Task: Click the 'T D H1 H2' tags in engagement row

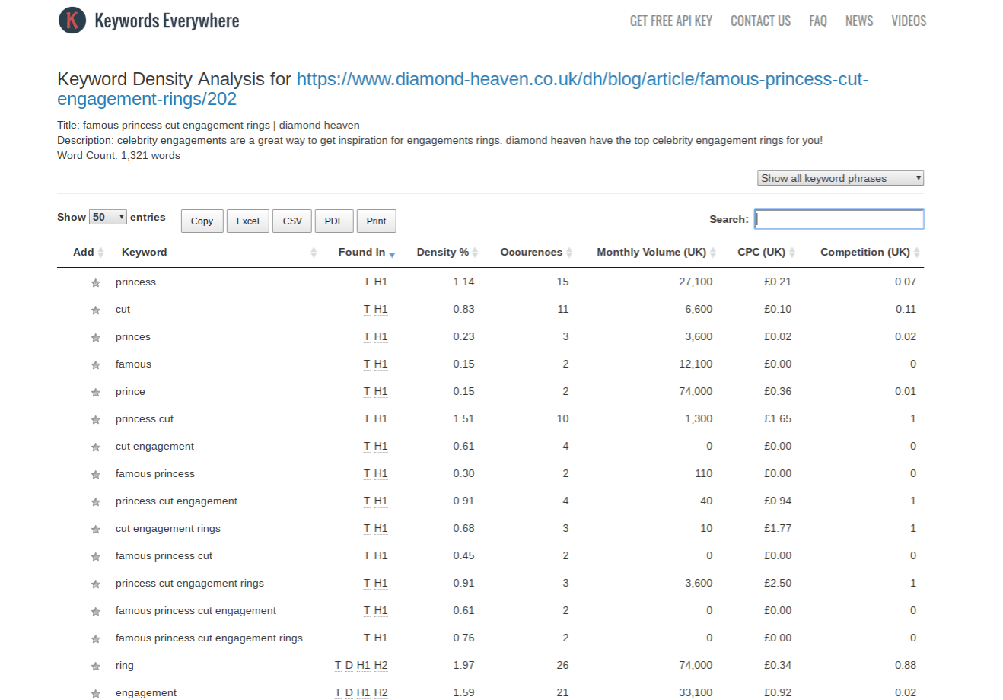Action: 361,692
